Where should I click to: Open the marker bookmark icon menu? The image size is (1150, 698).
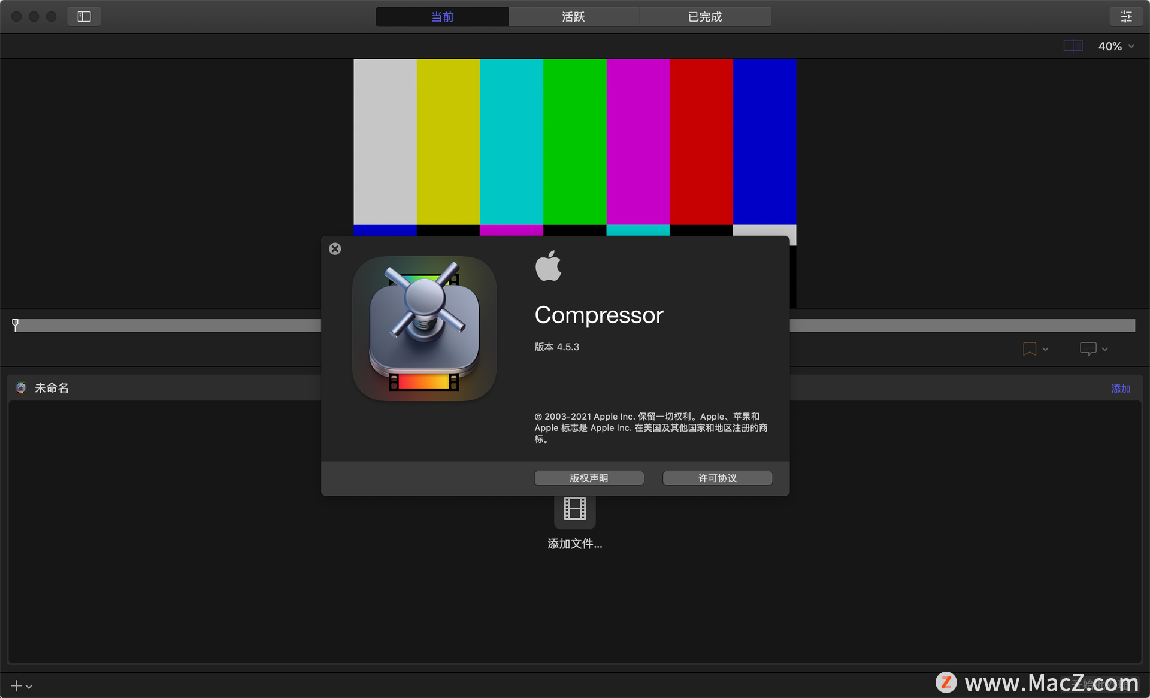coord(1029,348)
